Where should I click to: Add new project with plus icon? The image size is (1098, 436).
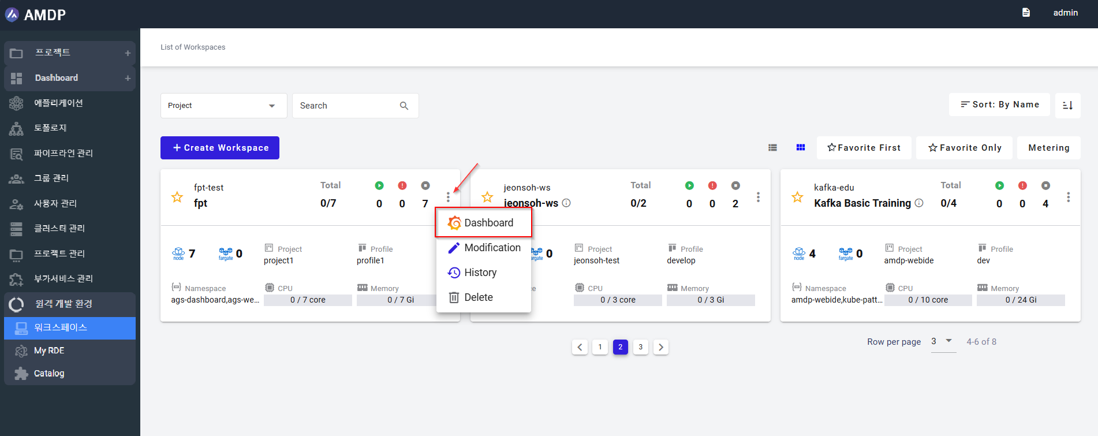coord(128,53)
